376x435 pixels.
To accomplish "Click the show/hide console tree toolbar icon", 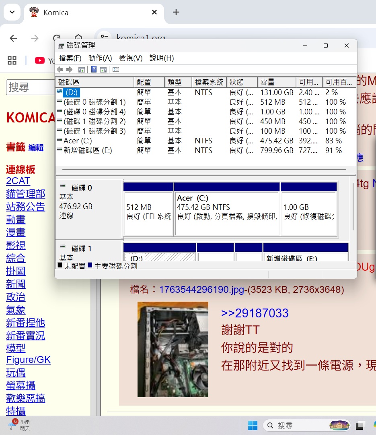I will 82,69.
